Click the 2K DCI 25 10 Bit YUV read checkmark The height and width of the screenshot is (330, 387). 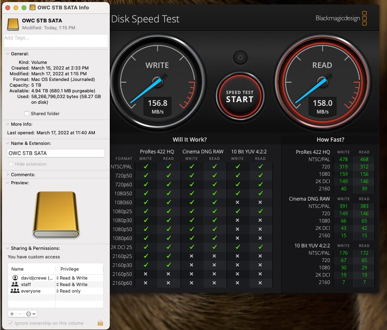click(261, 247)
